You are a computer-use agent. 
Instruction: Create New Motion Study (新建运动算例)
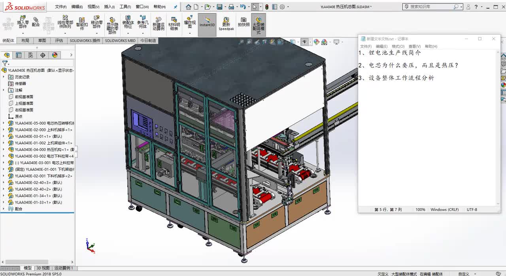pyautogui.click(x=159, y=24)
